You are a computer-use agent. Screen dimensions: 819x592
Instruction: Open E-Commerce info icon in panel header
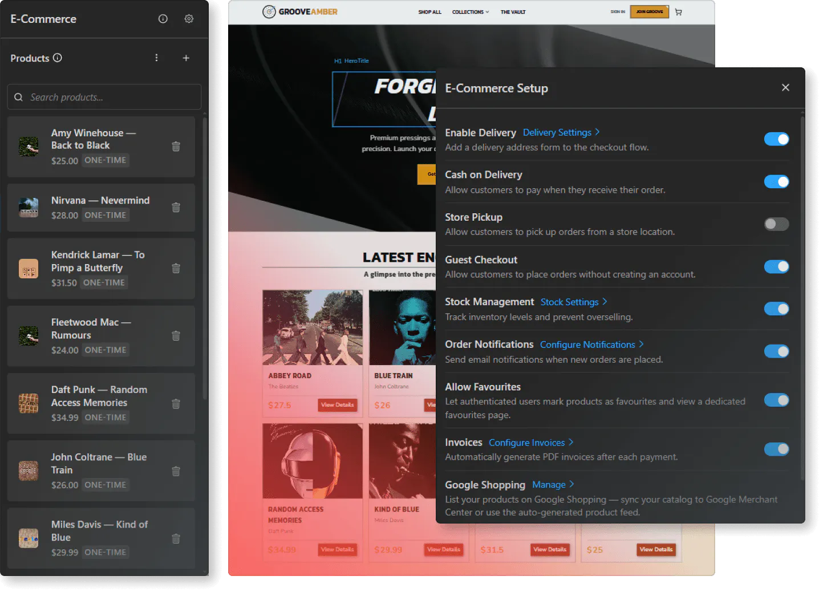(163, 19)
